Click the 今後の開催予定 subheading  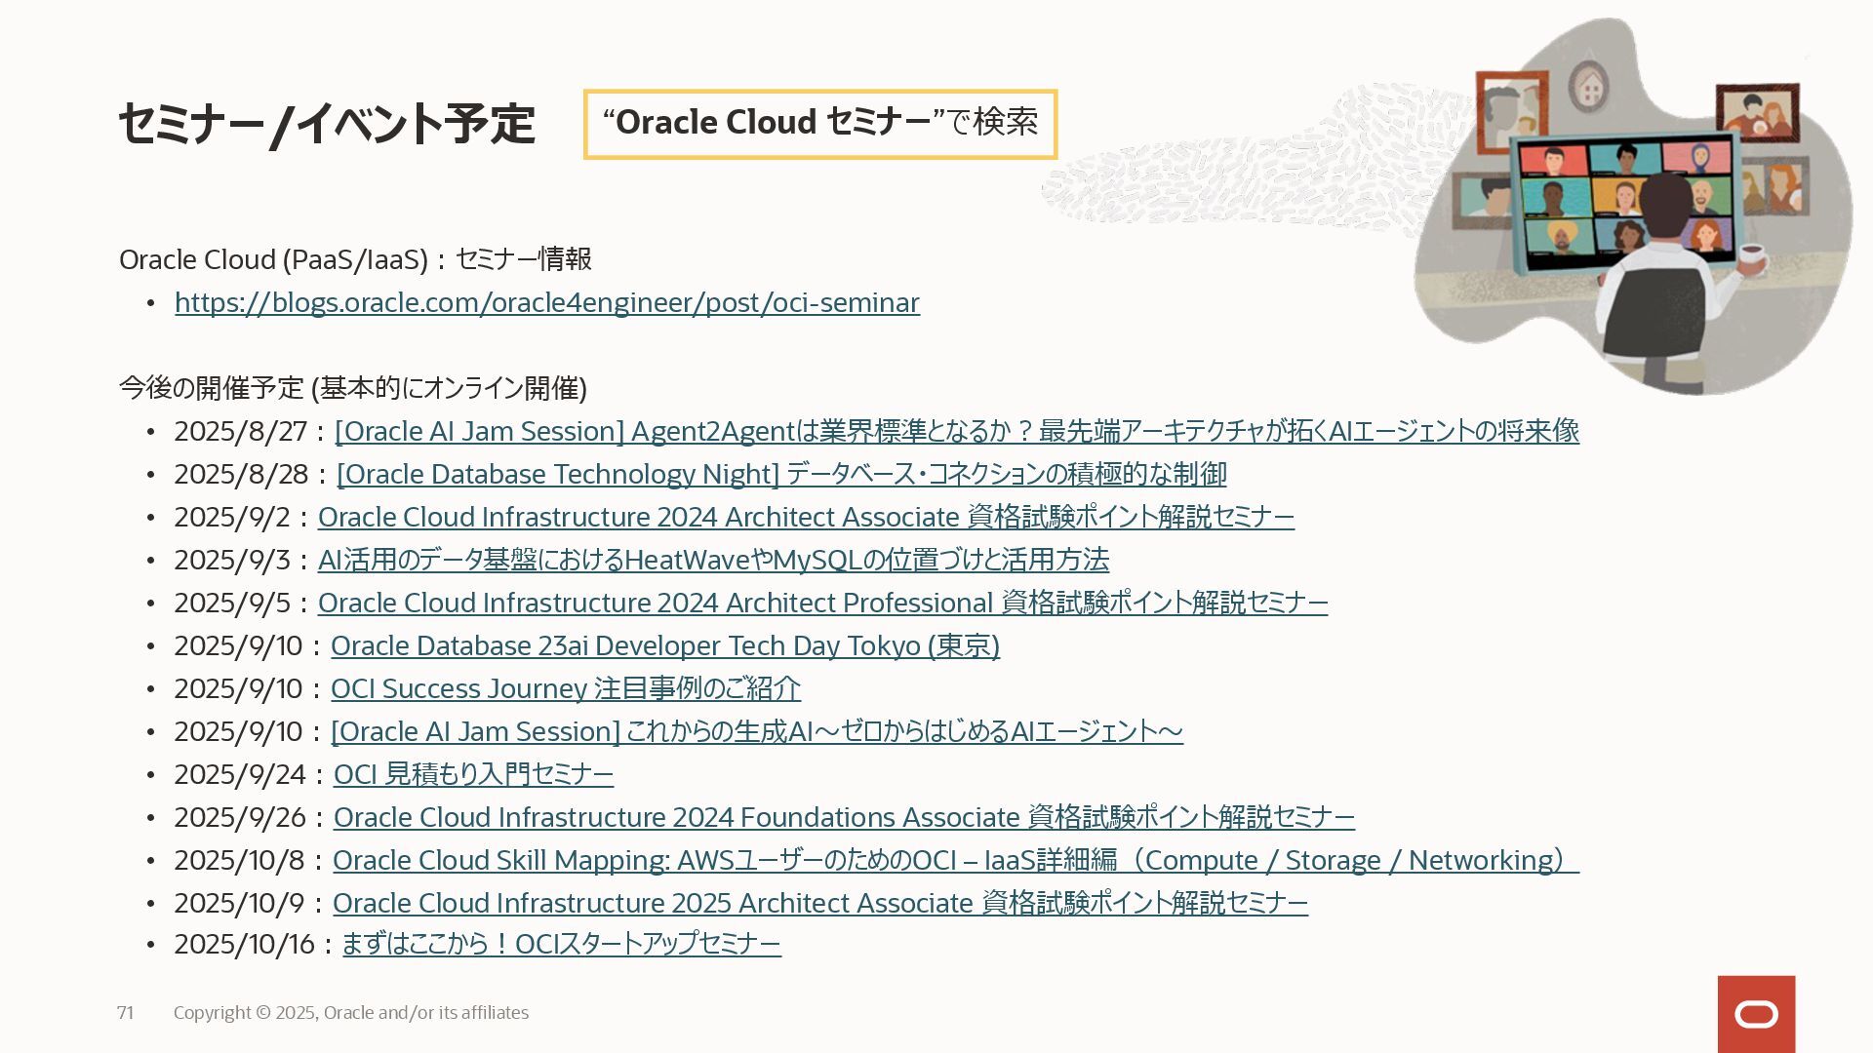pos(353,388)
